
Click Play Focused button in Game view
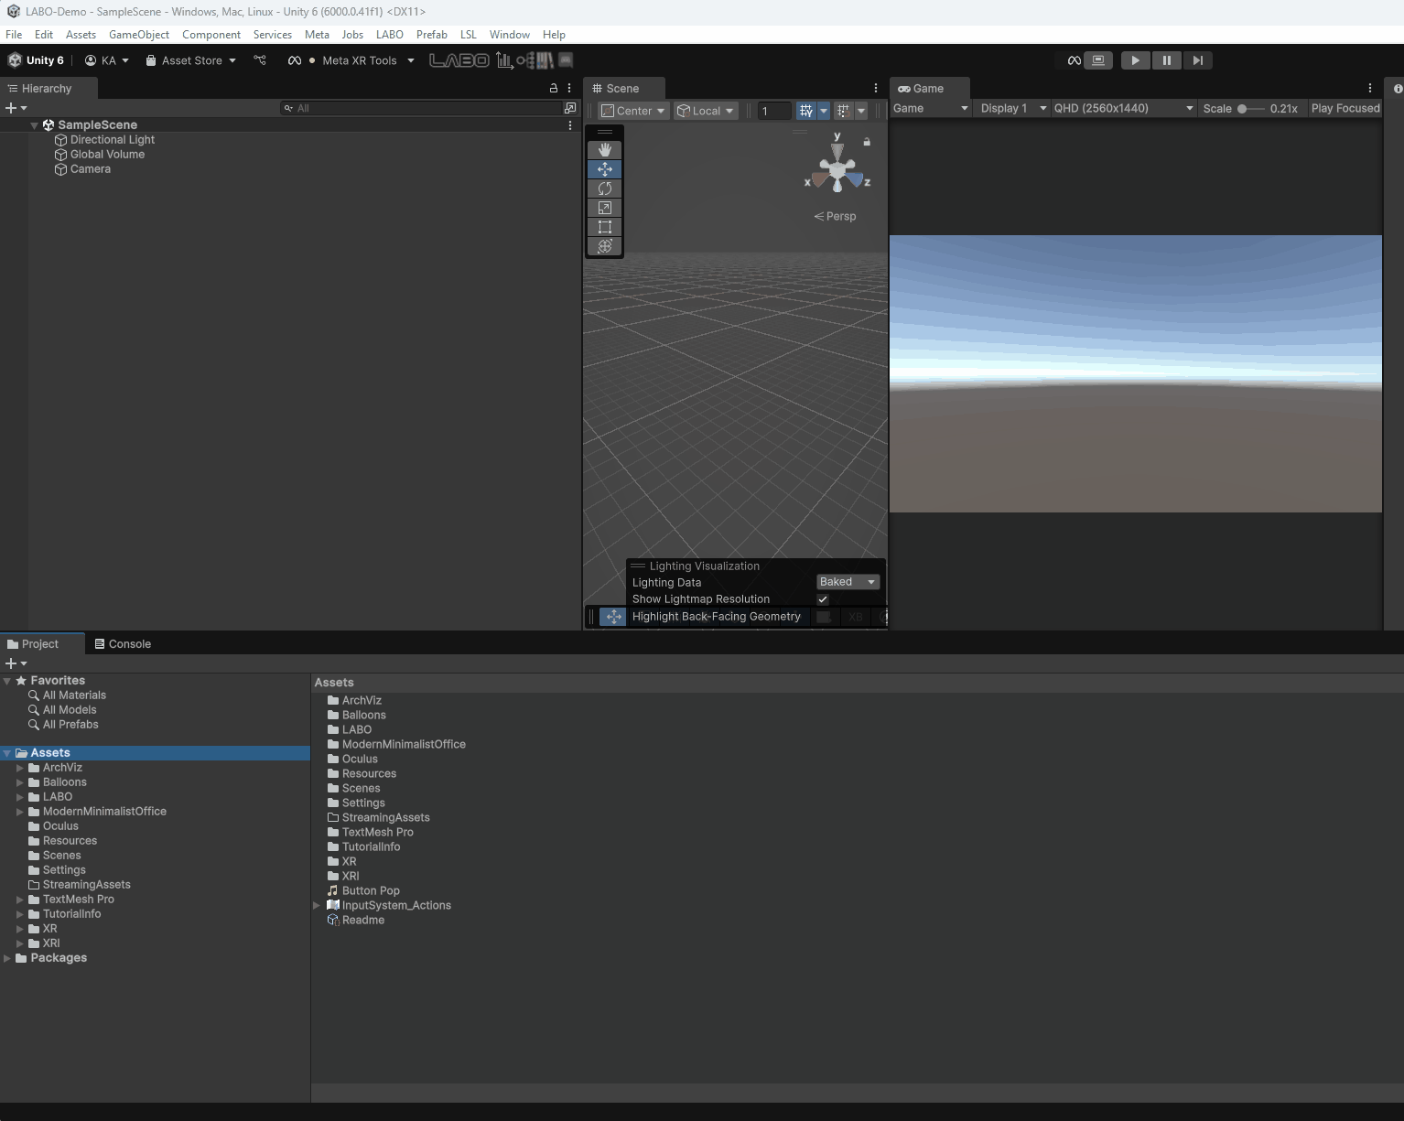[x=1345, y=108]
